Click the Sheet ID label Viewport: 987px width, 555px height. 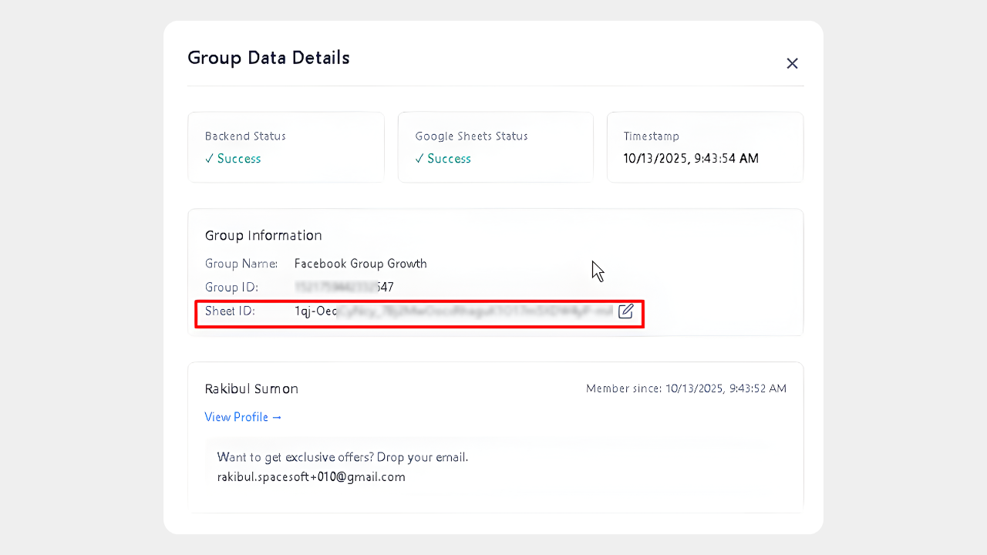[x=229, y=311]
